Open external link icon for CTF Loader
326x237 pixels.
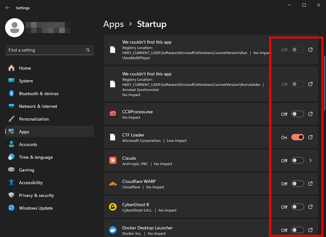(311, 137)
